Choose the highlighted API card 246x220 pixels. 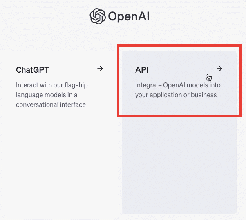[179, 132]
